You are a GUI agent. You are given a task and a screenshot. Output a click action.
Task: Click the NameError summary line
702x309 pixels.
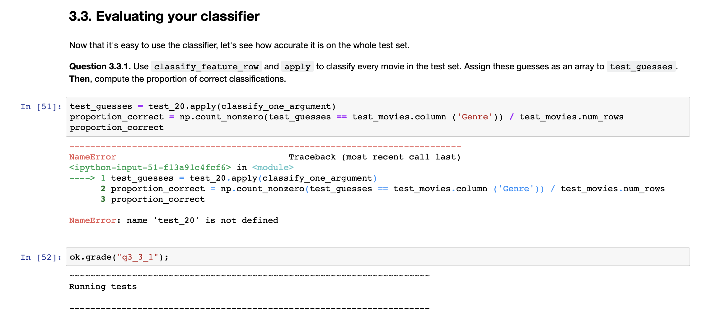pos(173,220)
